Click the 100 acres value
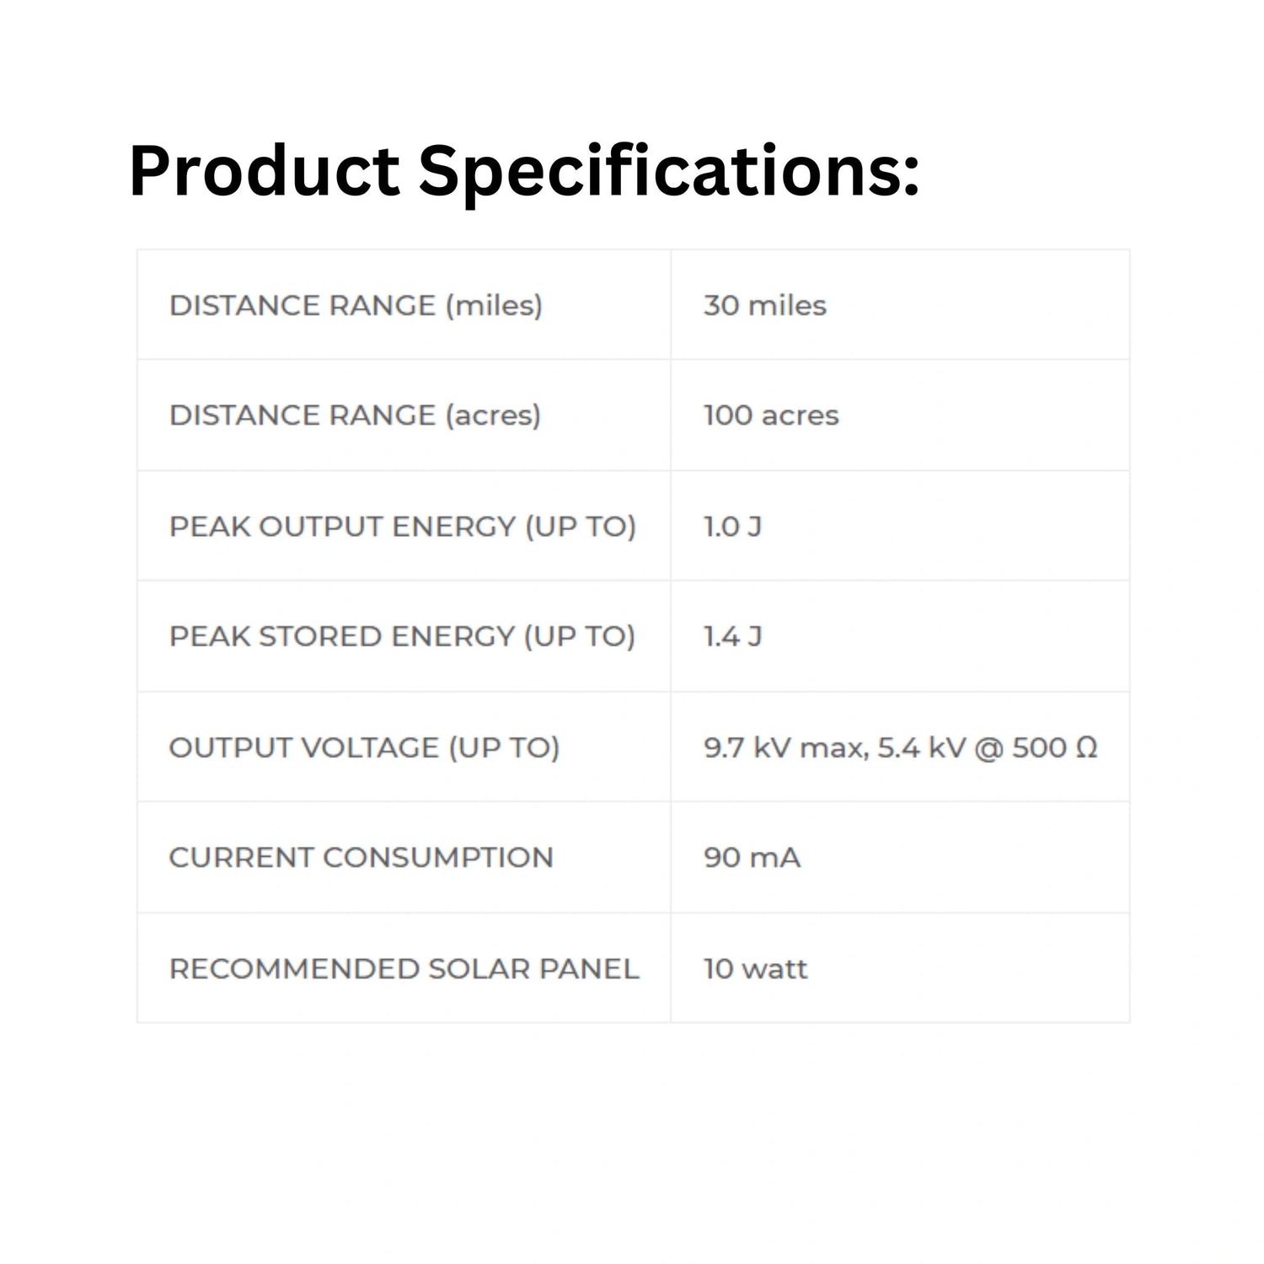This screenshot has width=1264, height=1264. click(x=771, y=415)
